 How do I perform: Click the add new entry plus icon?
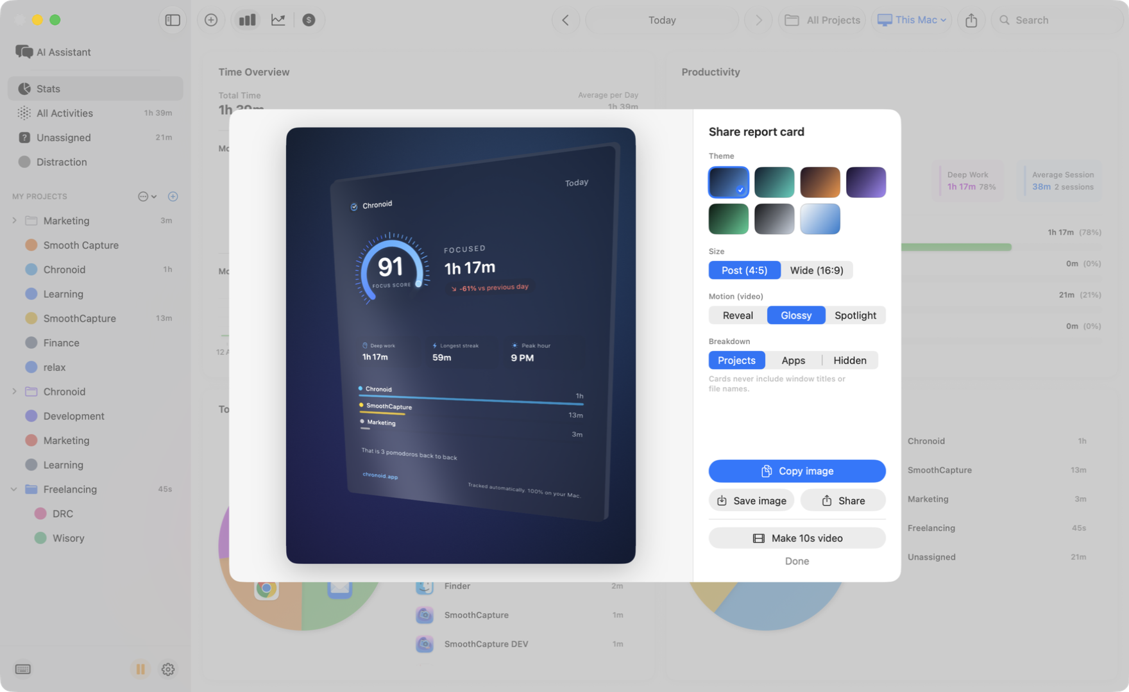(211, 20)
